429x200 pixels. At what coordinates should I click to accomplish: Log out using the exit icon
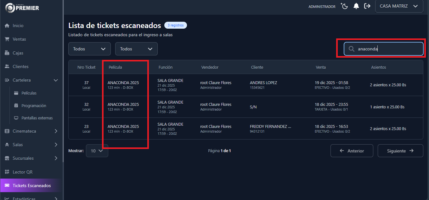tap(367, 6)
